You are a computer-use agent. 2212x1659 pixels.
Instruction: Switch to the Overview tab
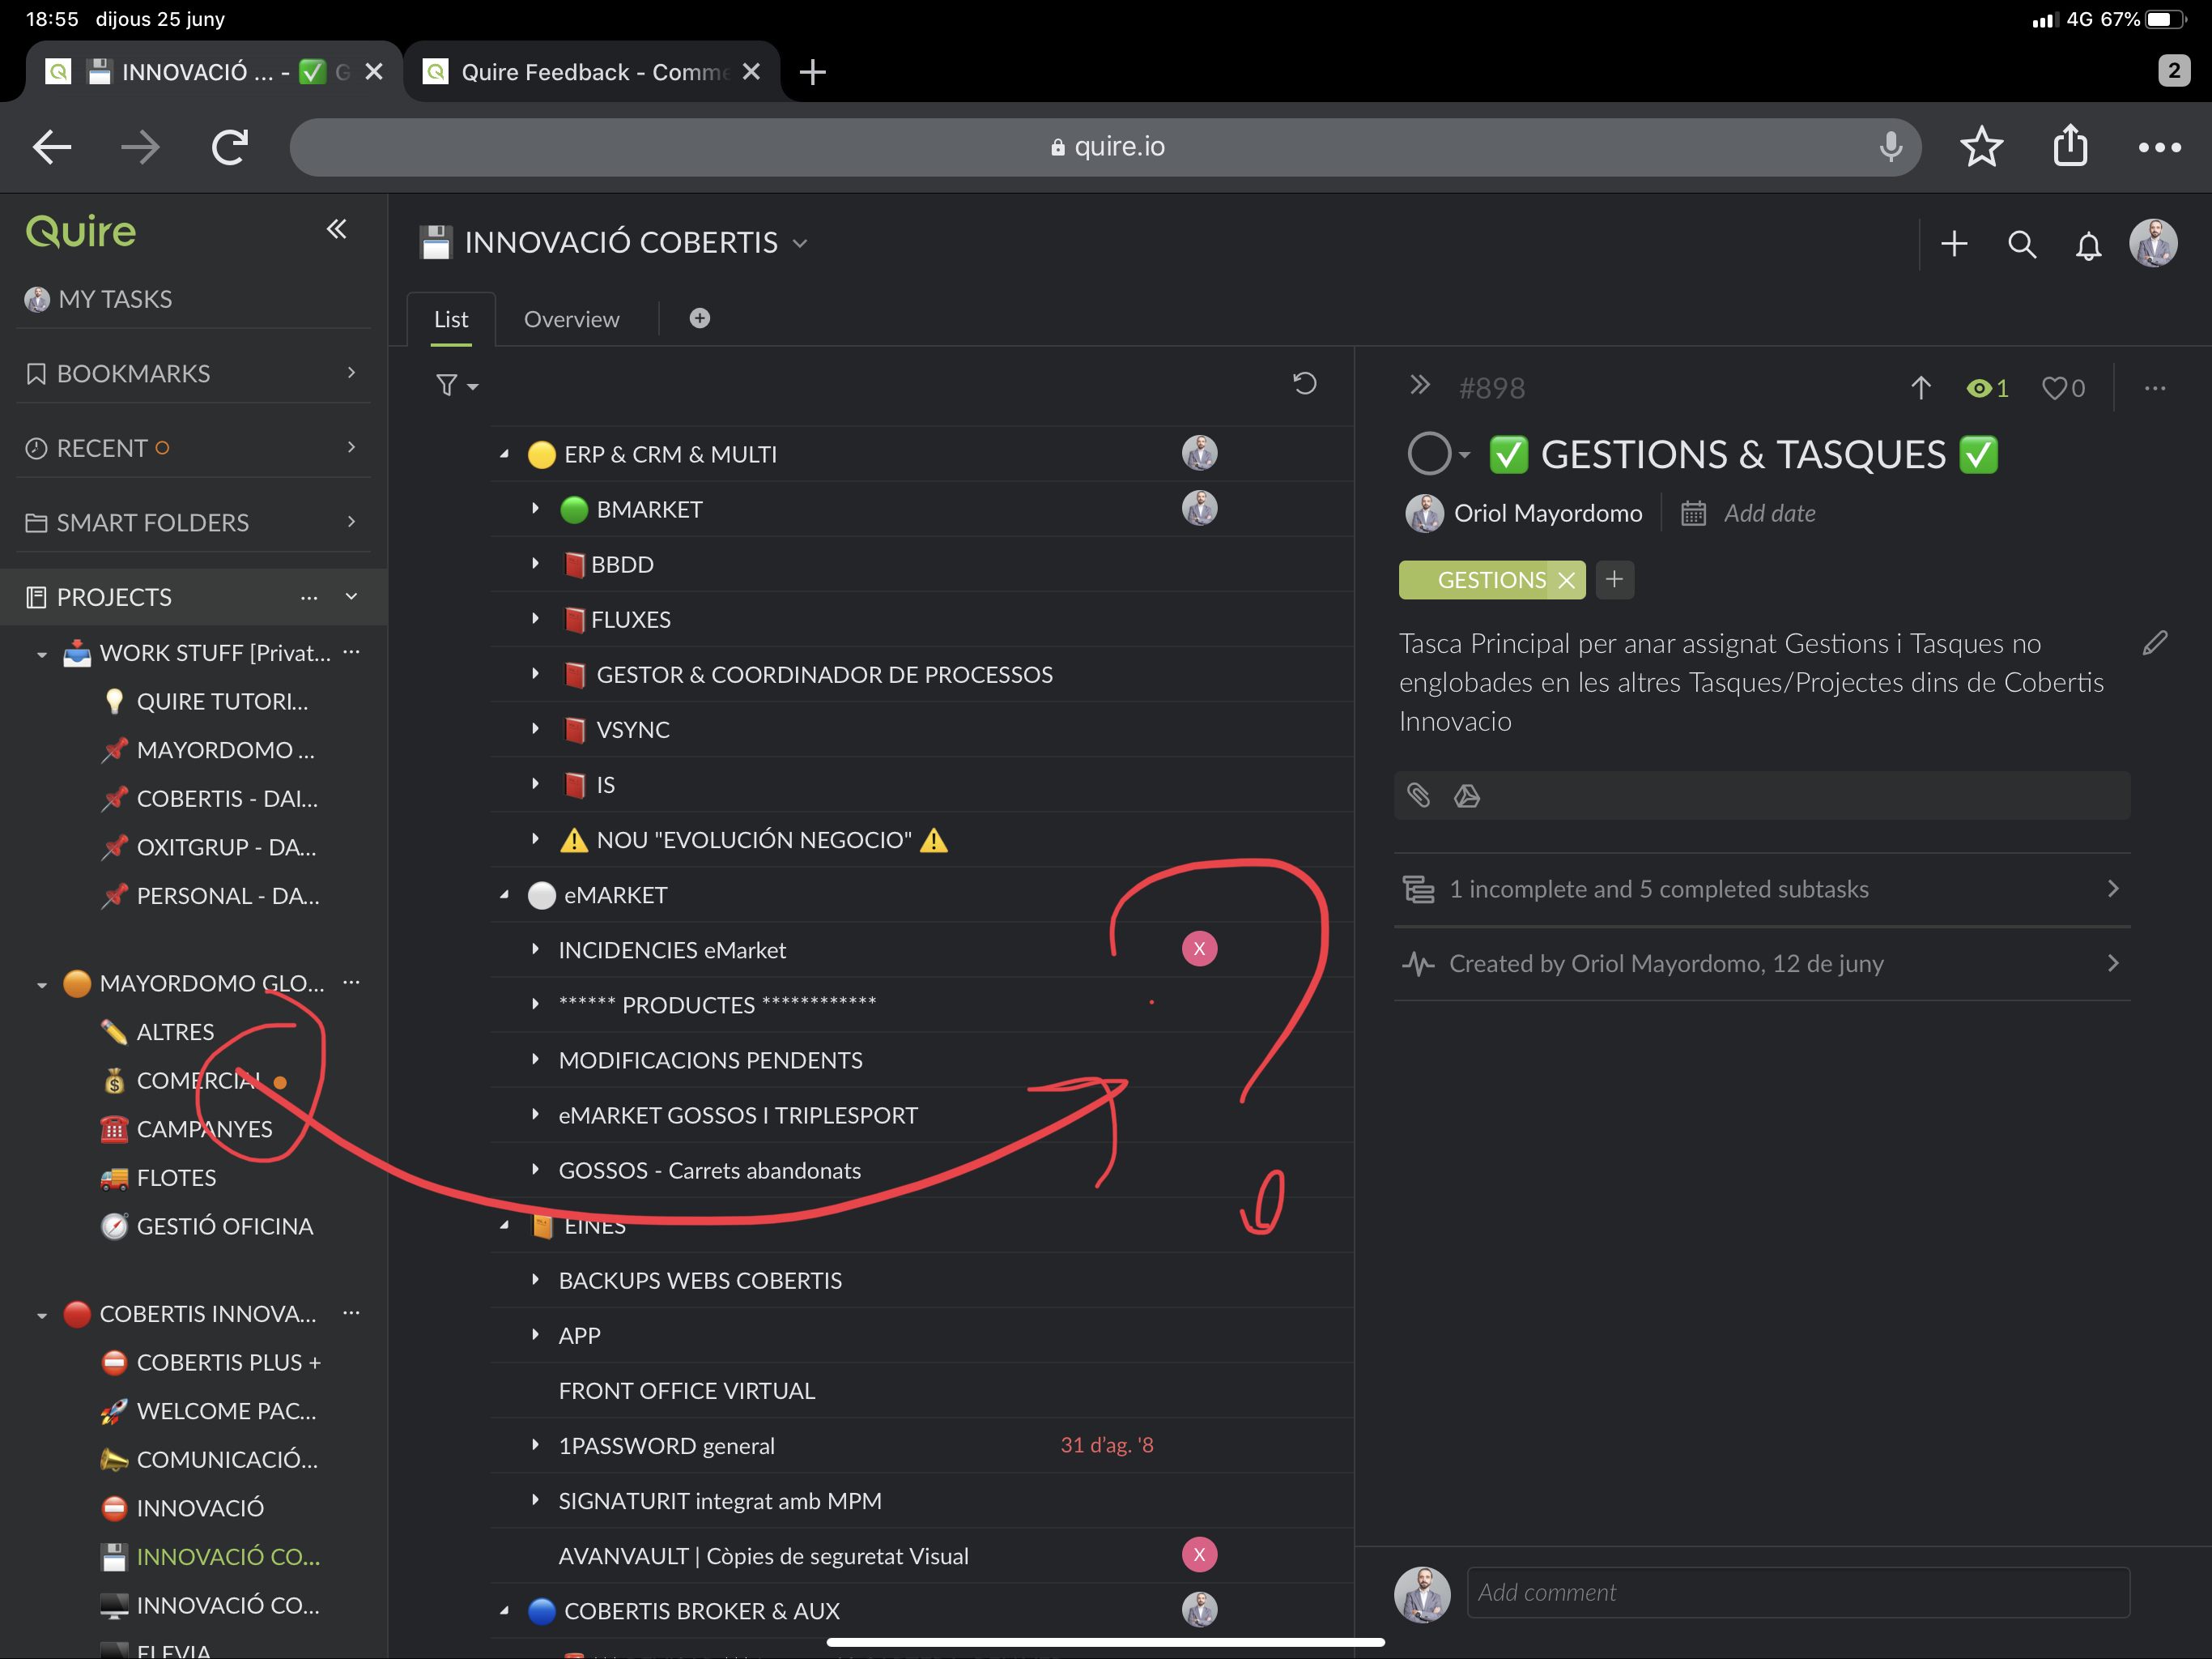click(x=571, y=319)
